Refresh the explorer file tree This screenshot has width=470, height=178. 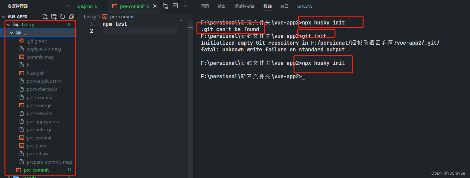62,17
